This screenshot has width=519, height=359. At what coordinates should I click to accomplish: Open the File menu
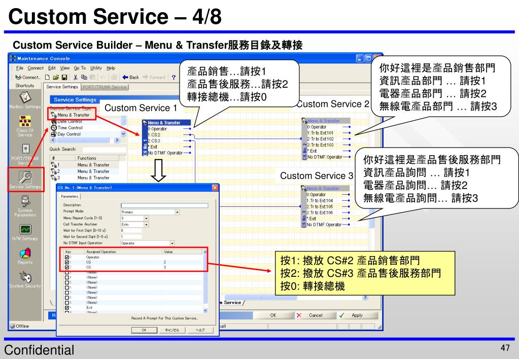pyautogui.click(x=19, y=68)
